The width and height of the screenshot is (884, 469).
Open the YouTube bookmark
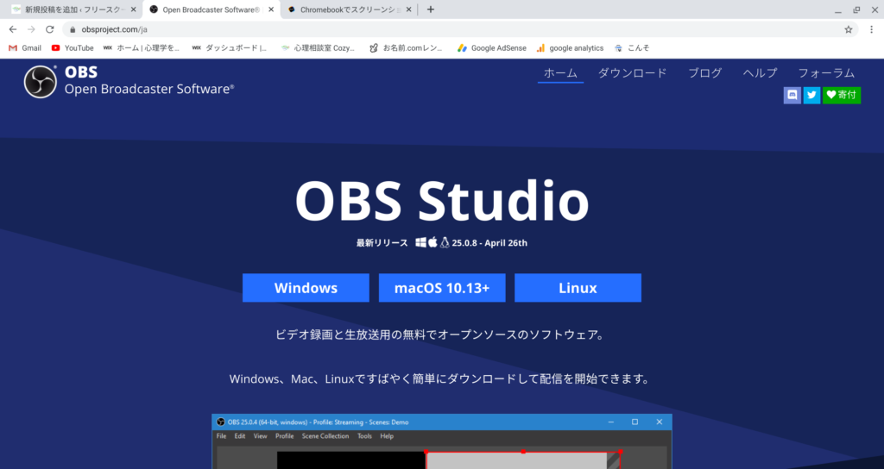pyautogui.click(x=73, y=48)
